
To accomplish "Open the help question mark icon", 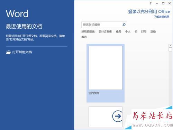I will (x=151, y=3).
